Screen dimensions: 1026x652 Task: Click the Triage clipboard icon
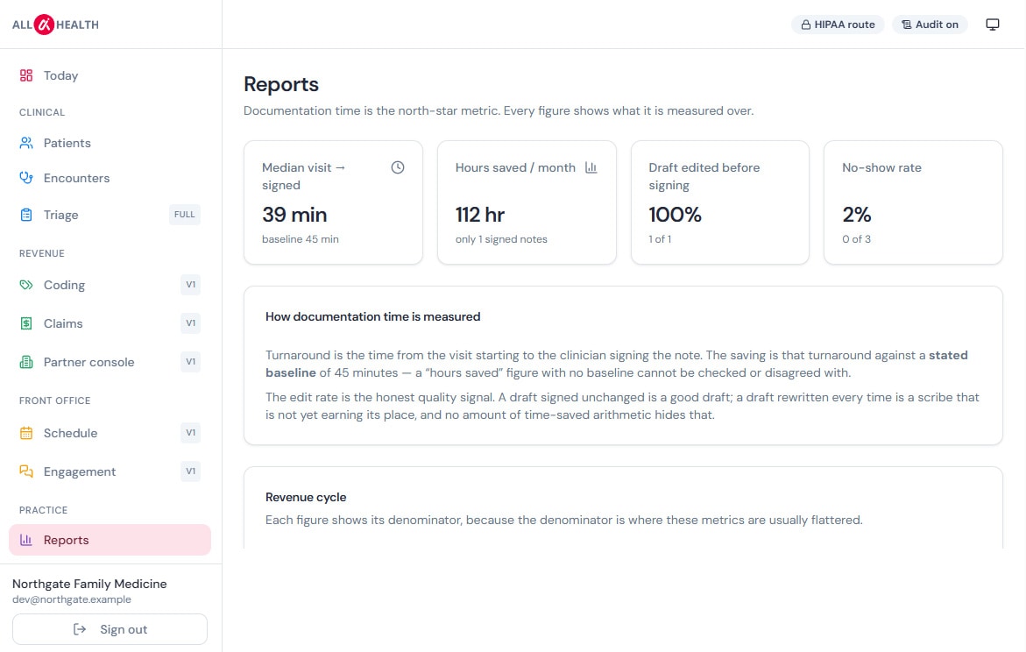[26, 215]
